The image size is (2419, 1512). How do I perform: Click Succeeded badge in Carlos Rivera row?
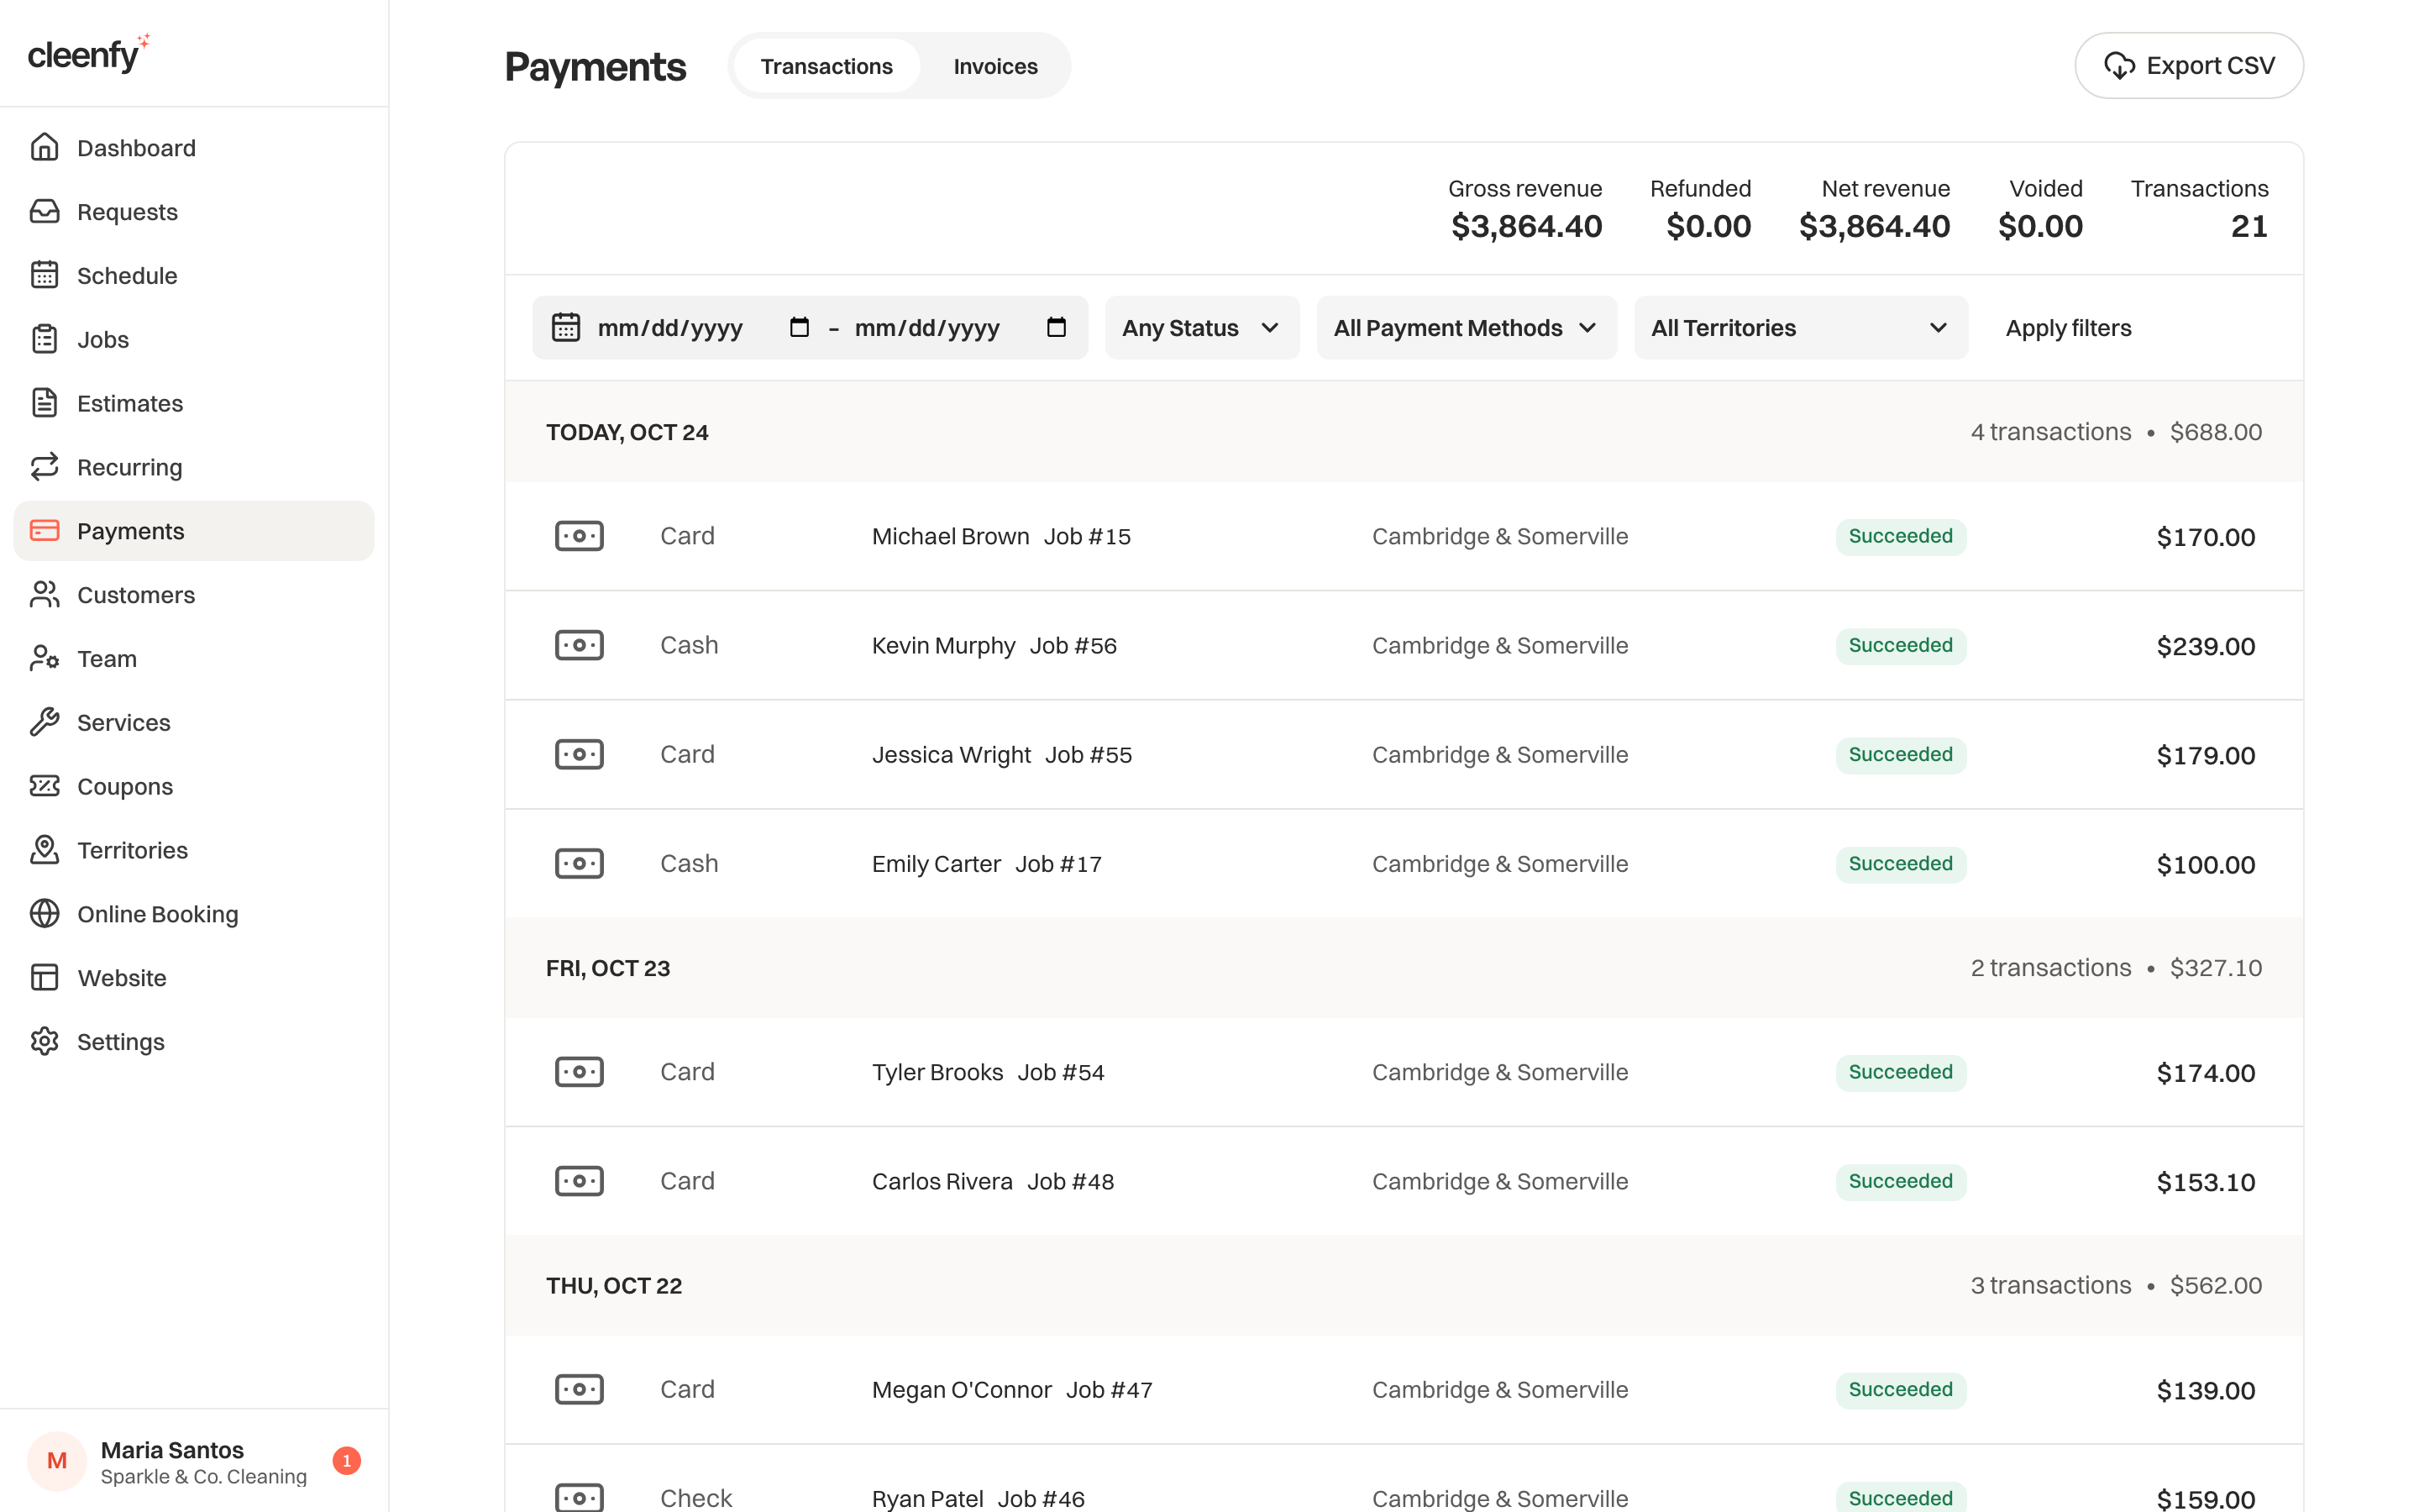1900,1181
